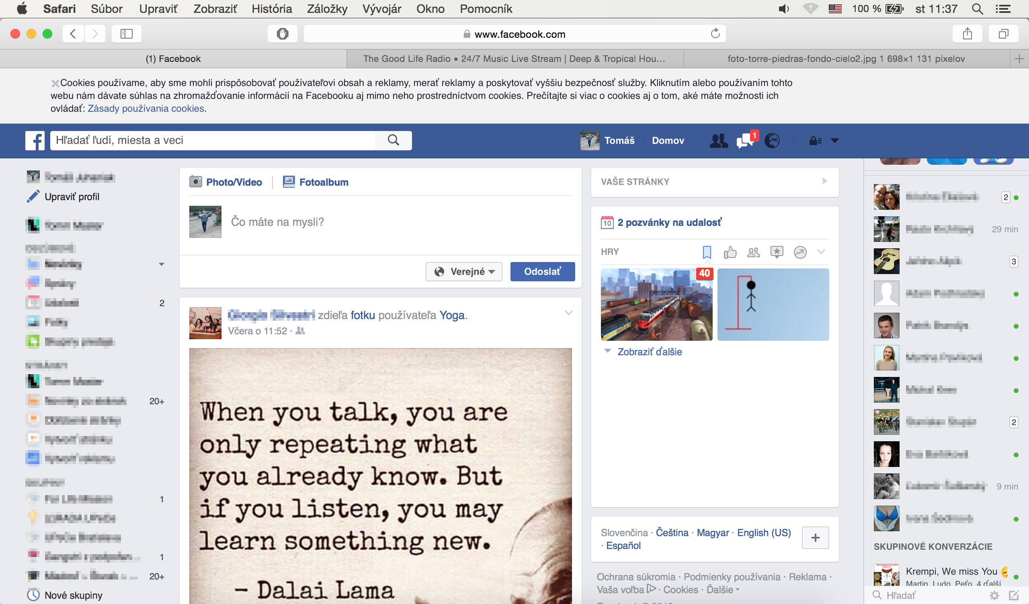Screen dimensions: 1029x604
Task: Click the search magnifier button
Action: 393,140
